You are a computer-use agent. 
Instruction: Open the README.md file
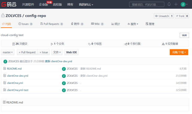pyautogui.click(x=14, y=69)
